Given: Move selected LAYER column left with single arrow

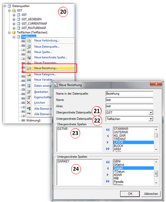Looking at the screenshot, I should tap(107, 136).
